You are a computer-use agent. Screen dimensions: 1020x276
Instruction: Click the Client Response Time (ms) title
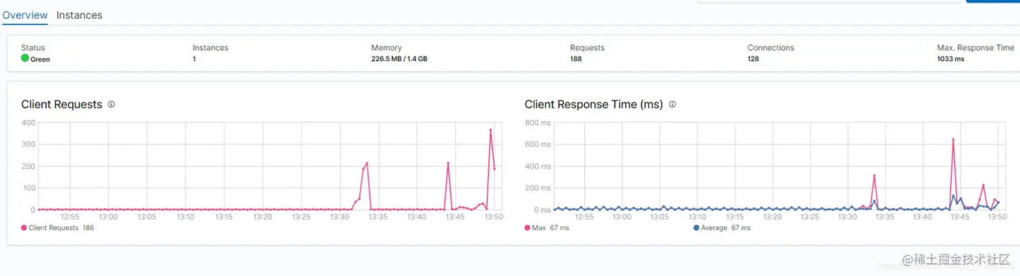(594, 104)
